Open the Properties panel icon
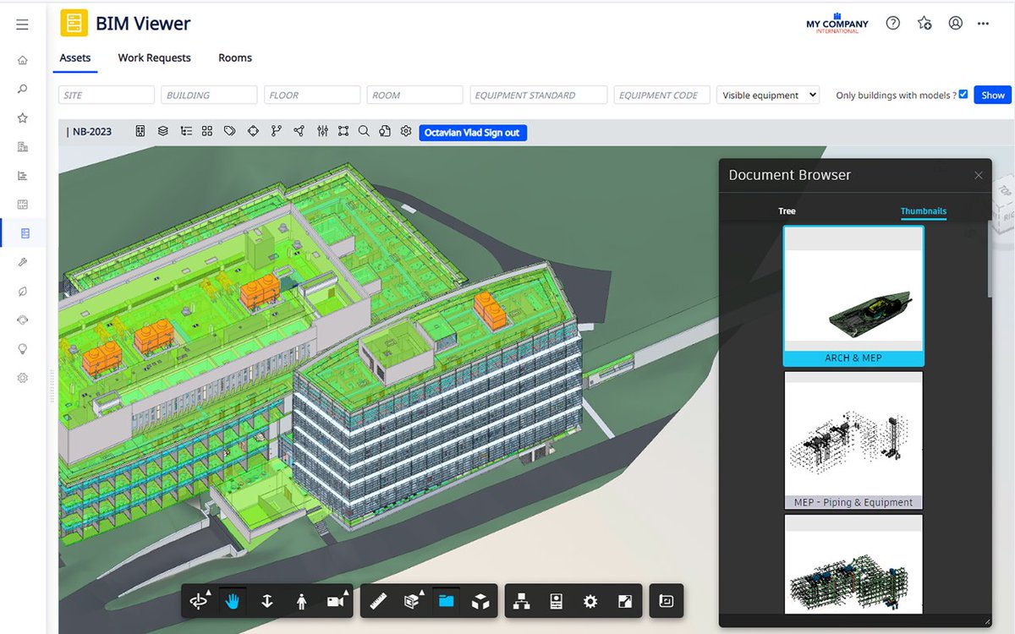The height and width of the screenshot is (634, 1015). pos(557,601)
